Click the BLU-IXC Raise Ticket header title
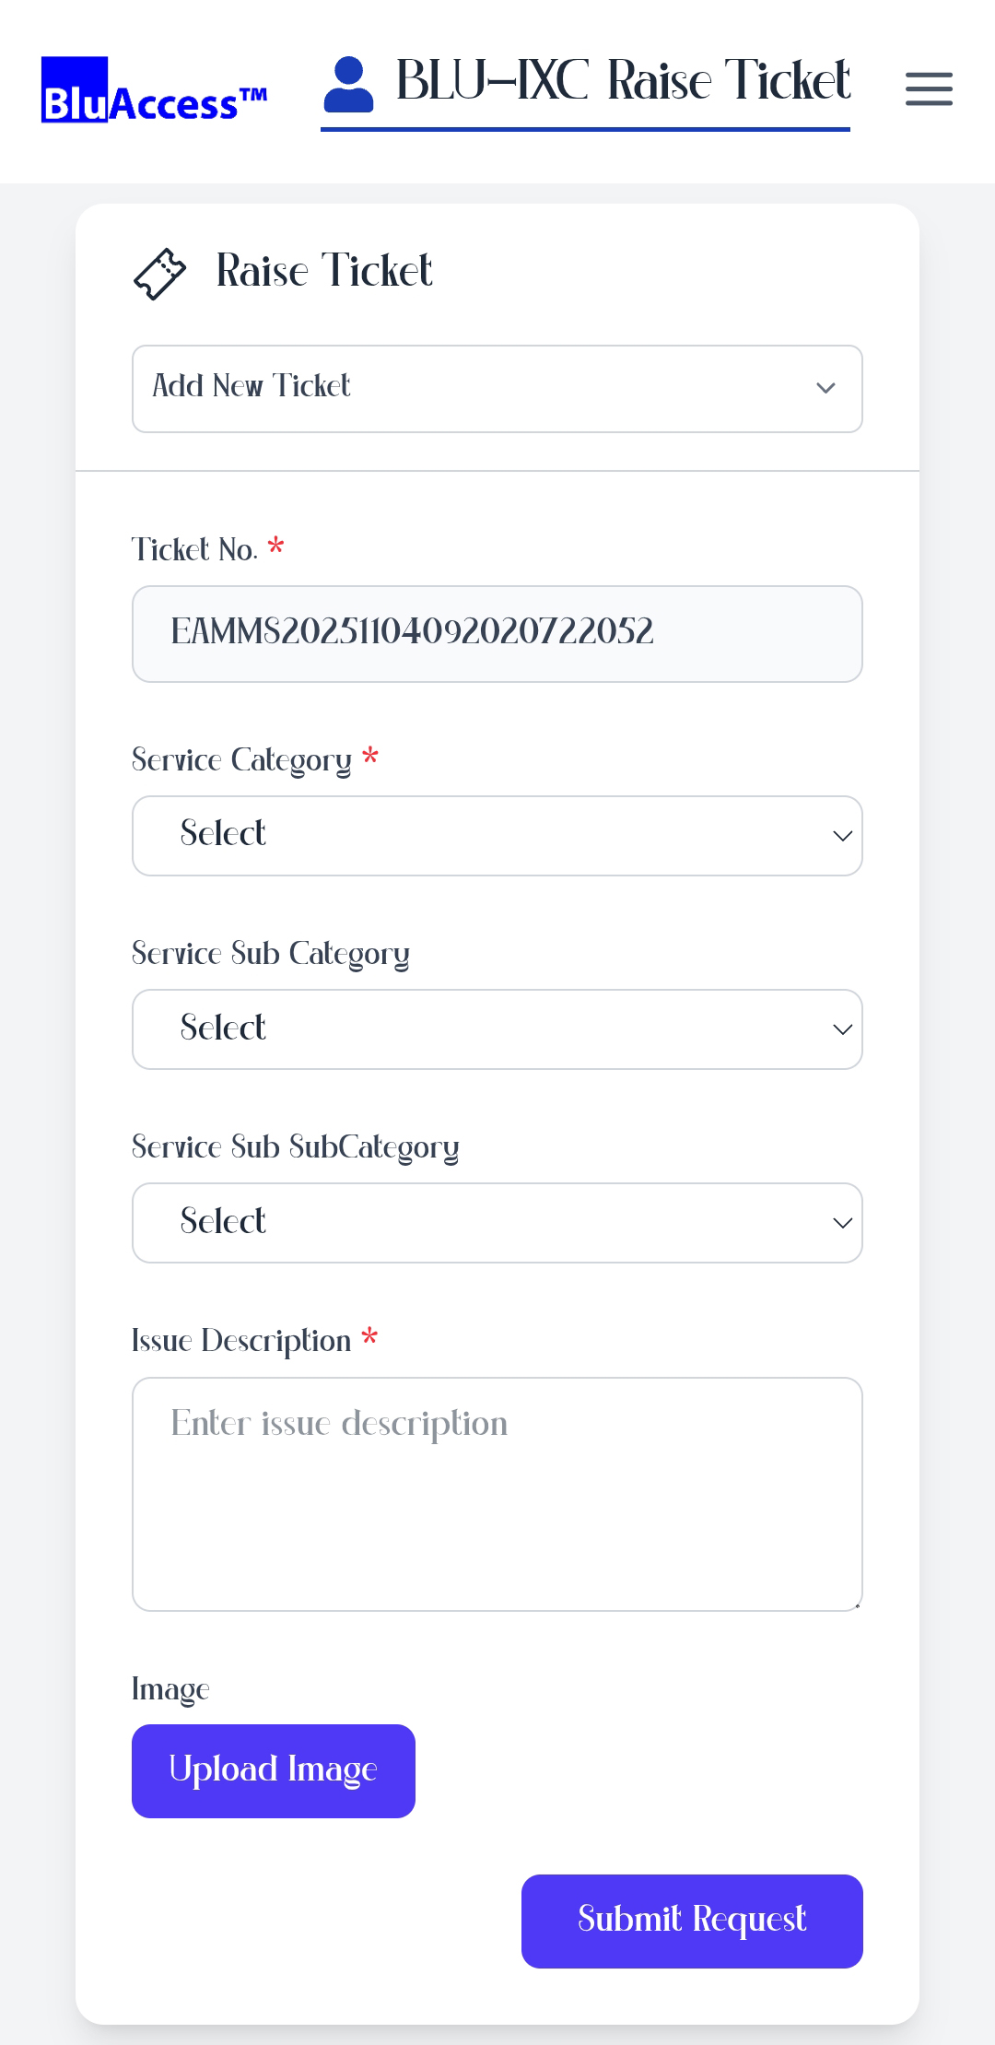The height and width of the screenshot is (2045, 995). point(623,81)
